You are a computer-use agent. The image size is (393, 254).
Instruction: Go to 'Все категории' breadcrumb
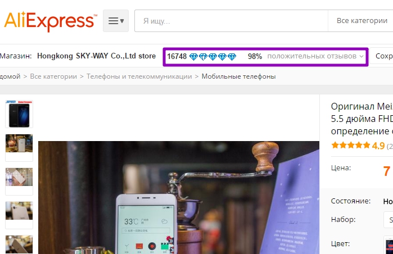[x=53, y=76]
